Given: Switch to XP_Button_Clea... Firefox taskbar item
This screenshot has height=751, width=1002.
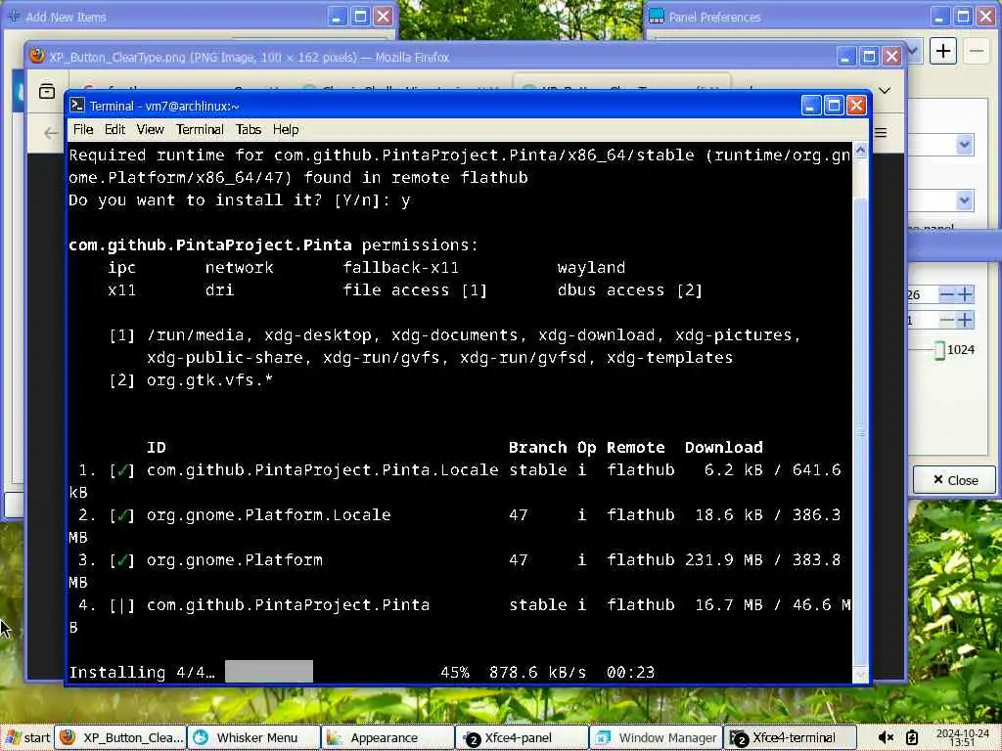Looking at the screenshot, I should 120,737.
